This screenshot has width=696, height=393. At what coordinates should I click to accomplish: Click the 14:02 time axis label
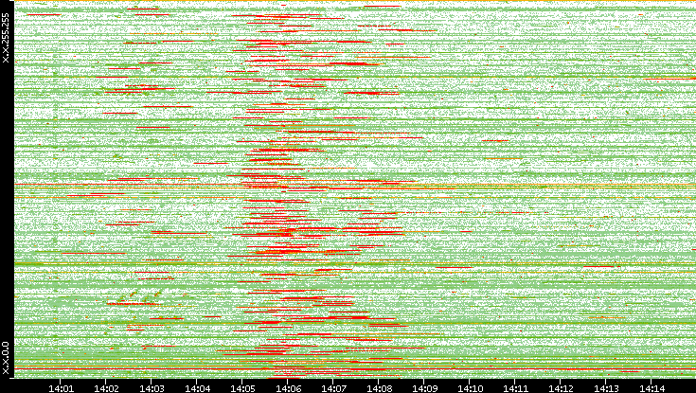coord(106,388)
